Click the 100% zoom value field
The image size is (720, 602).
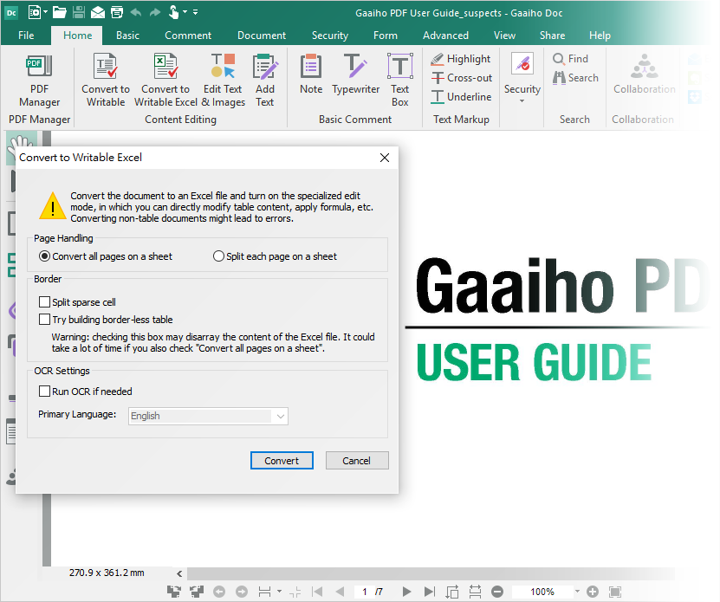click(x=542, y=592)
